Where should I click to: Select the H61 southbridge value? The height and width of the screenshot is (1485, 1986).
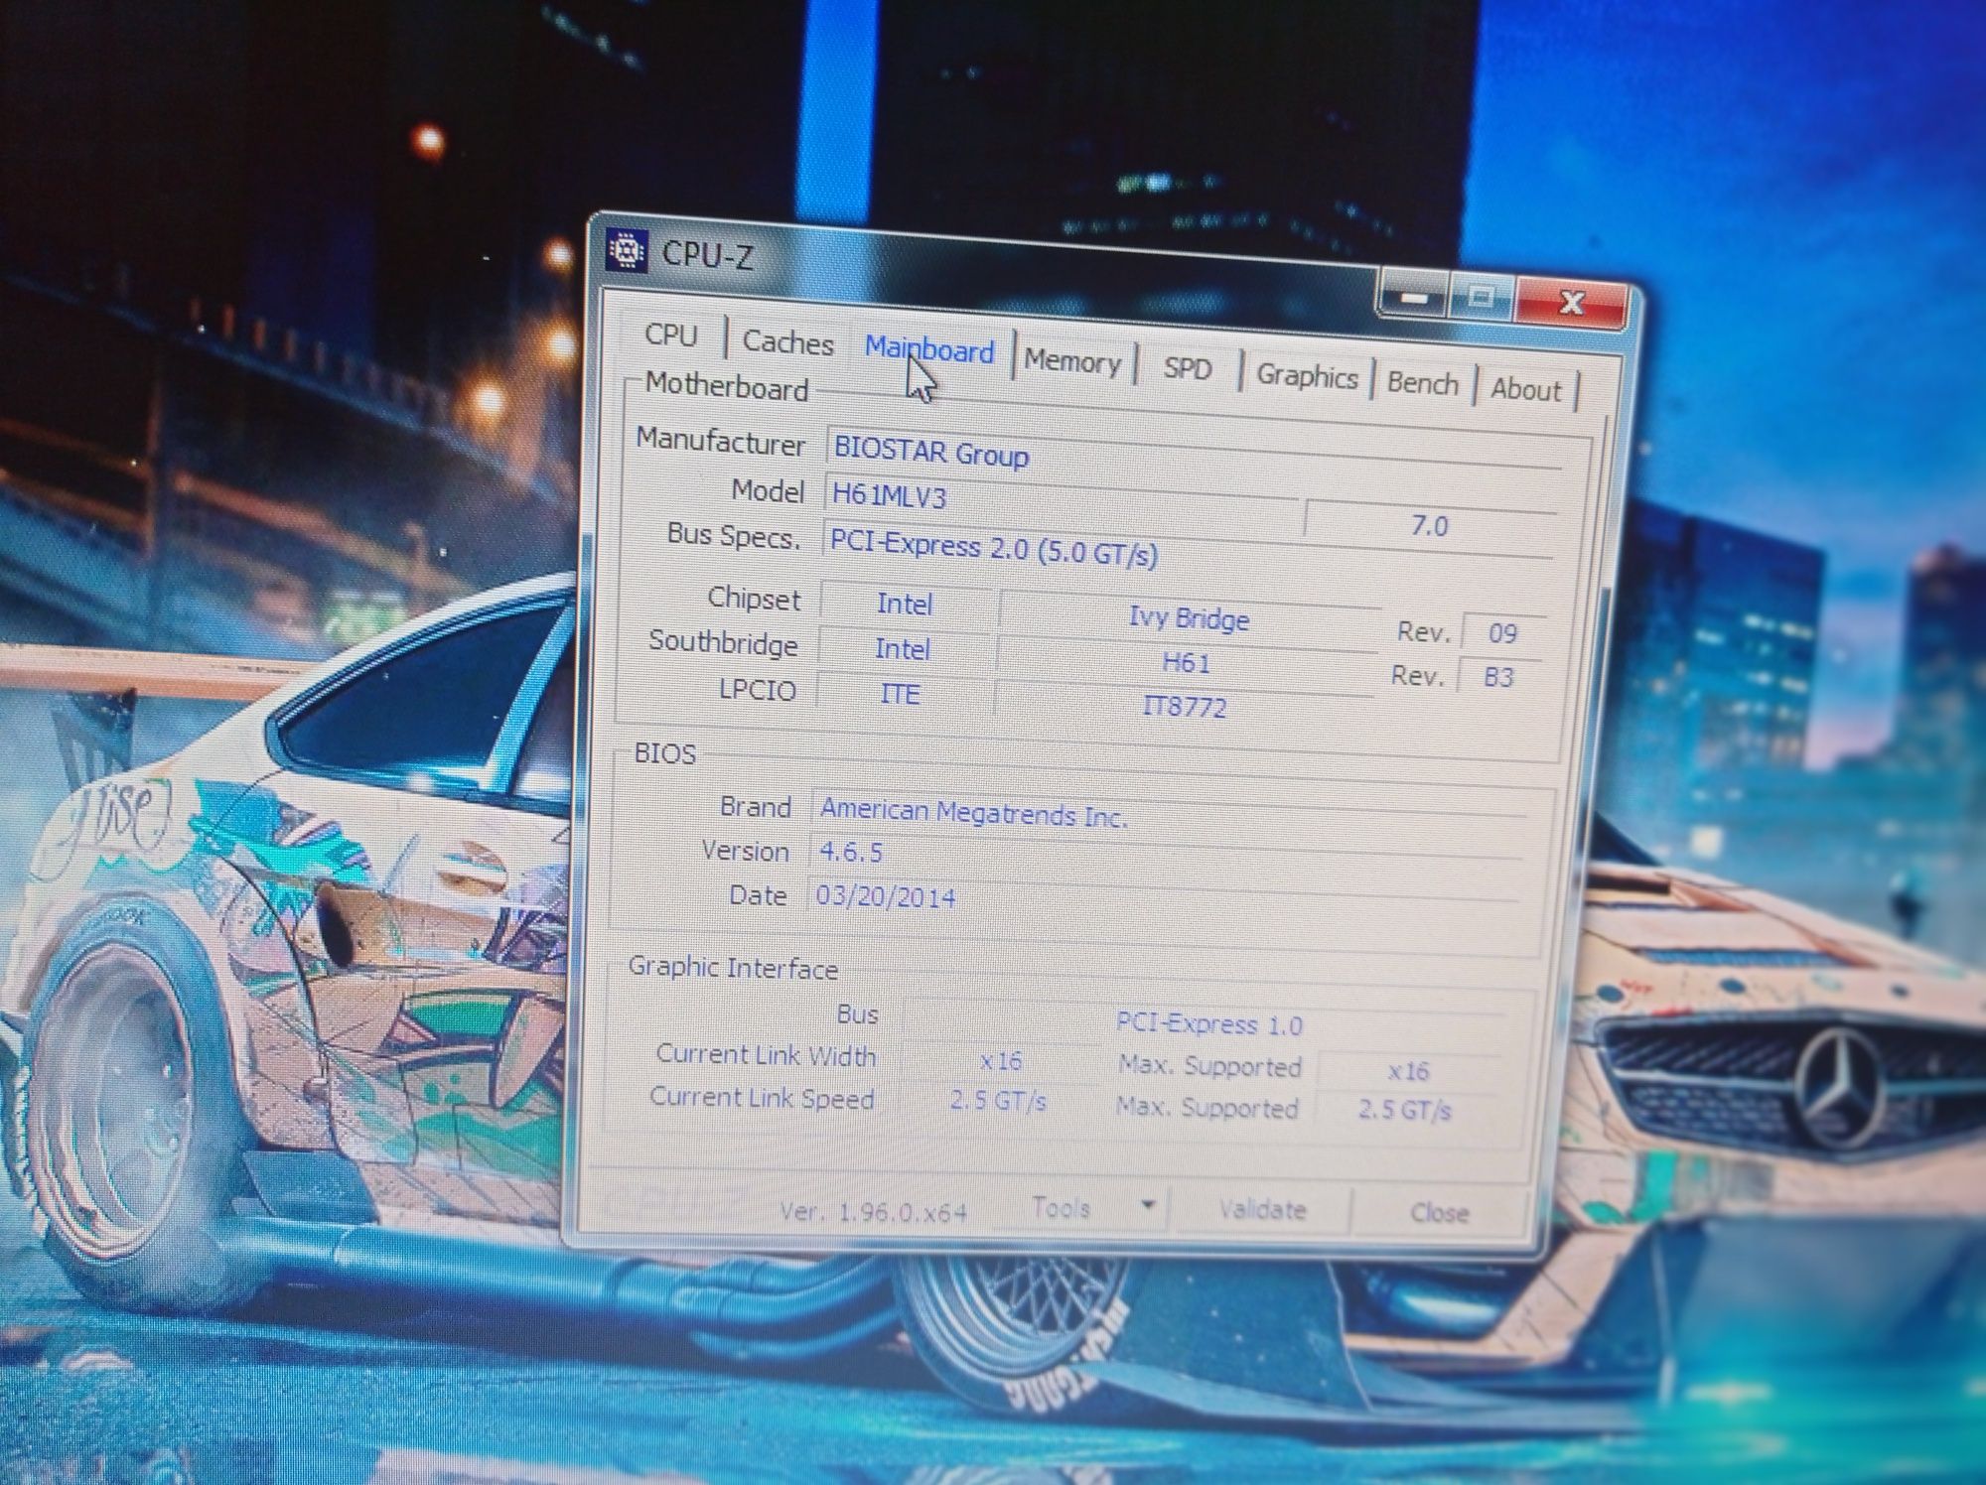pos(1186,662)
